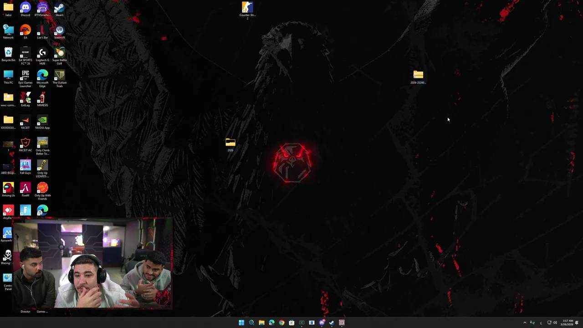Launch The Outlast Trials shortcut
The height and width of the screenshot is (328, 583).
point(59,78)
